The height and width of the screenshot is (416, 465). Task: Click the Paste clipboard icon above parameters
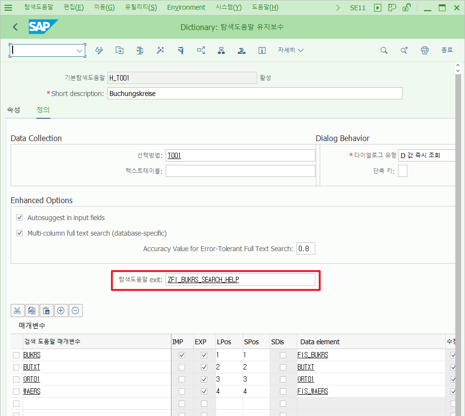[x=46, y=311]
